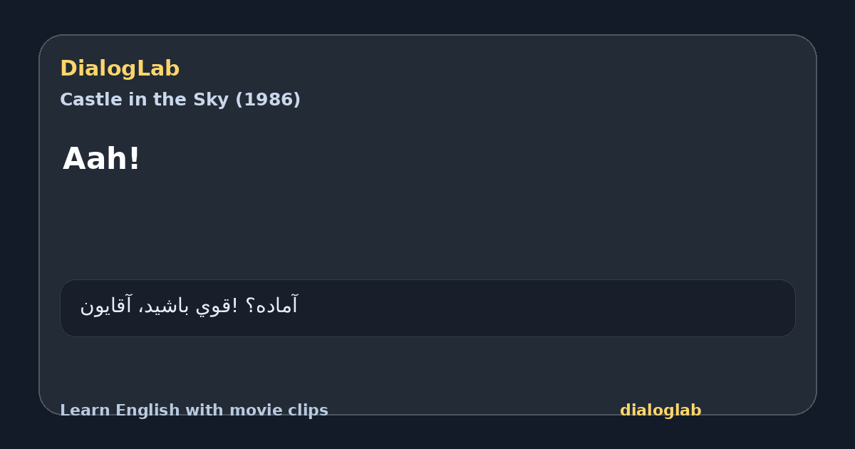The height and width of the screenshot is (449, 855).
Task: Click the "Learn English with movie clips" tagline
Action: coord(194,411)
